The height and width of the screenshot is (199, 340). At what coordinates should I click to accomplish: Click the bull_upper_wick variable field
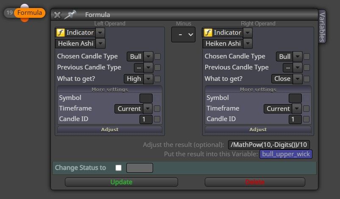(x=286, y=154)
